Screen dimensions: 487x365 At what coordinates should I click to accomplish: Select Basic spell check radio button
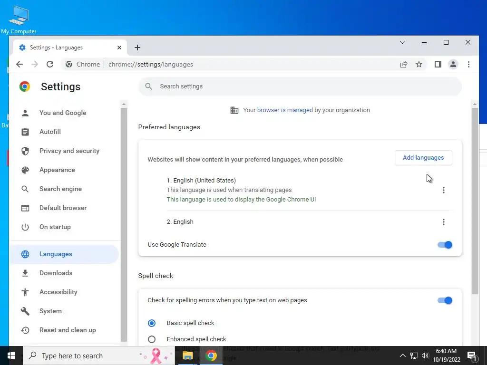pos(152,323)
